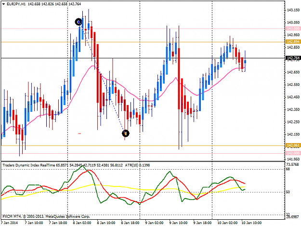Click the indicator level 68 label
Viewport: 301px width, 226px height.
(288, 169)
